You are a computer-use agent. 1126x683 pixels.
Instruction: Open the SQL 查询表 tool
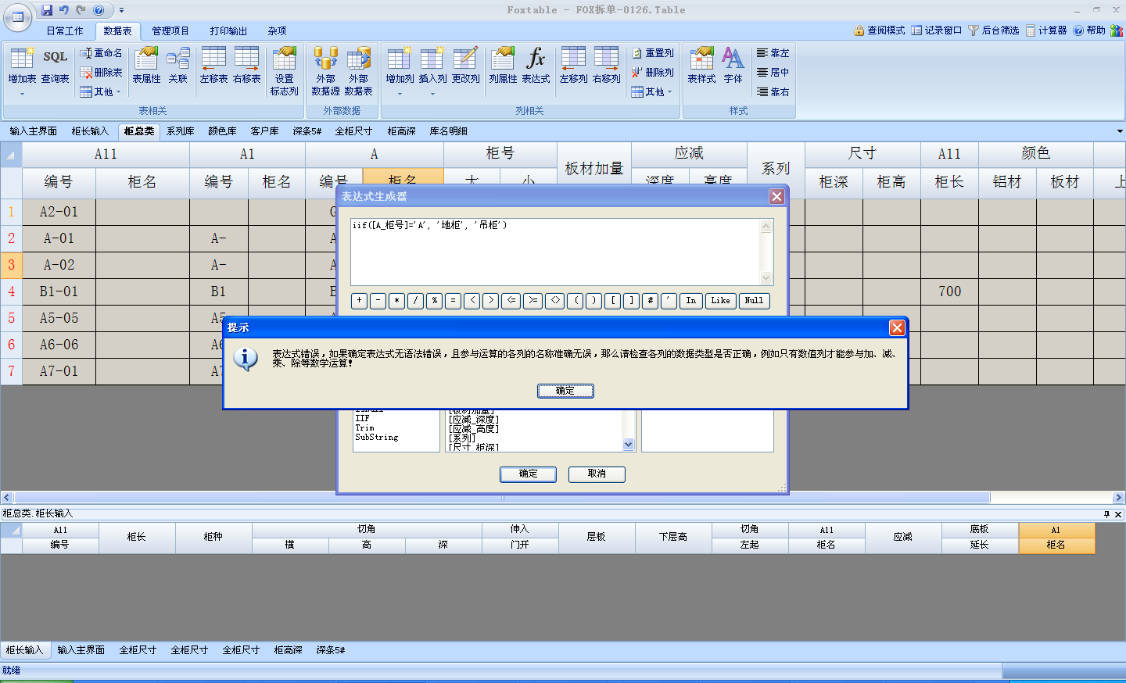click(x=55, y=64)
